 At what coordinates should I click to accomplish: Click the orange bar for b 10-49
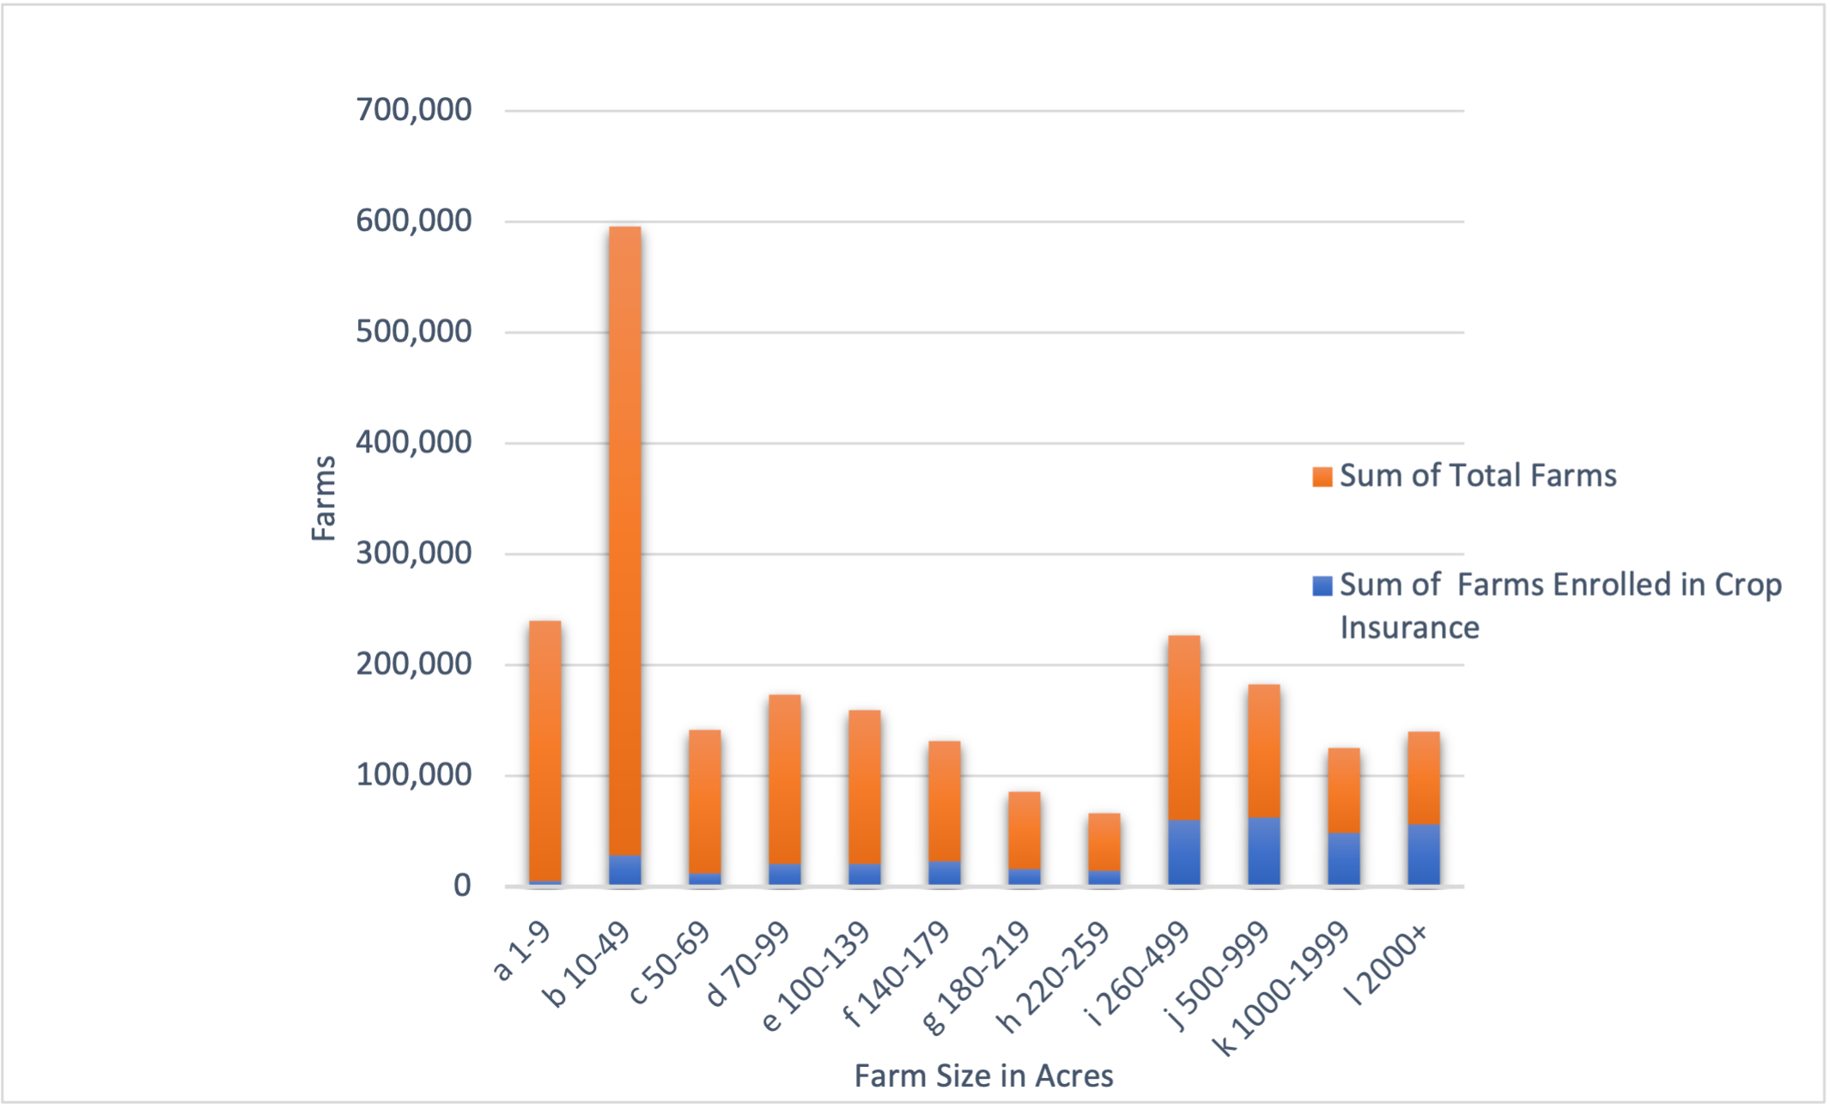coord(624,541)
